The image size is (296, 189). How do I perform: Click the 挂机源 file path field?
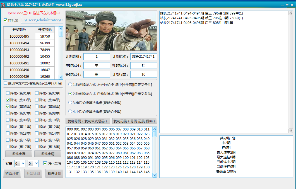coord(42,20)
